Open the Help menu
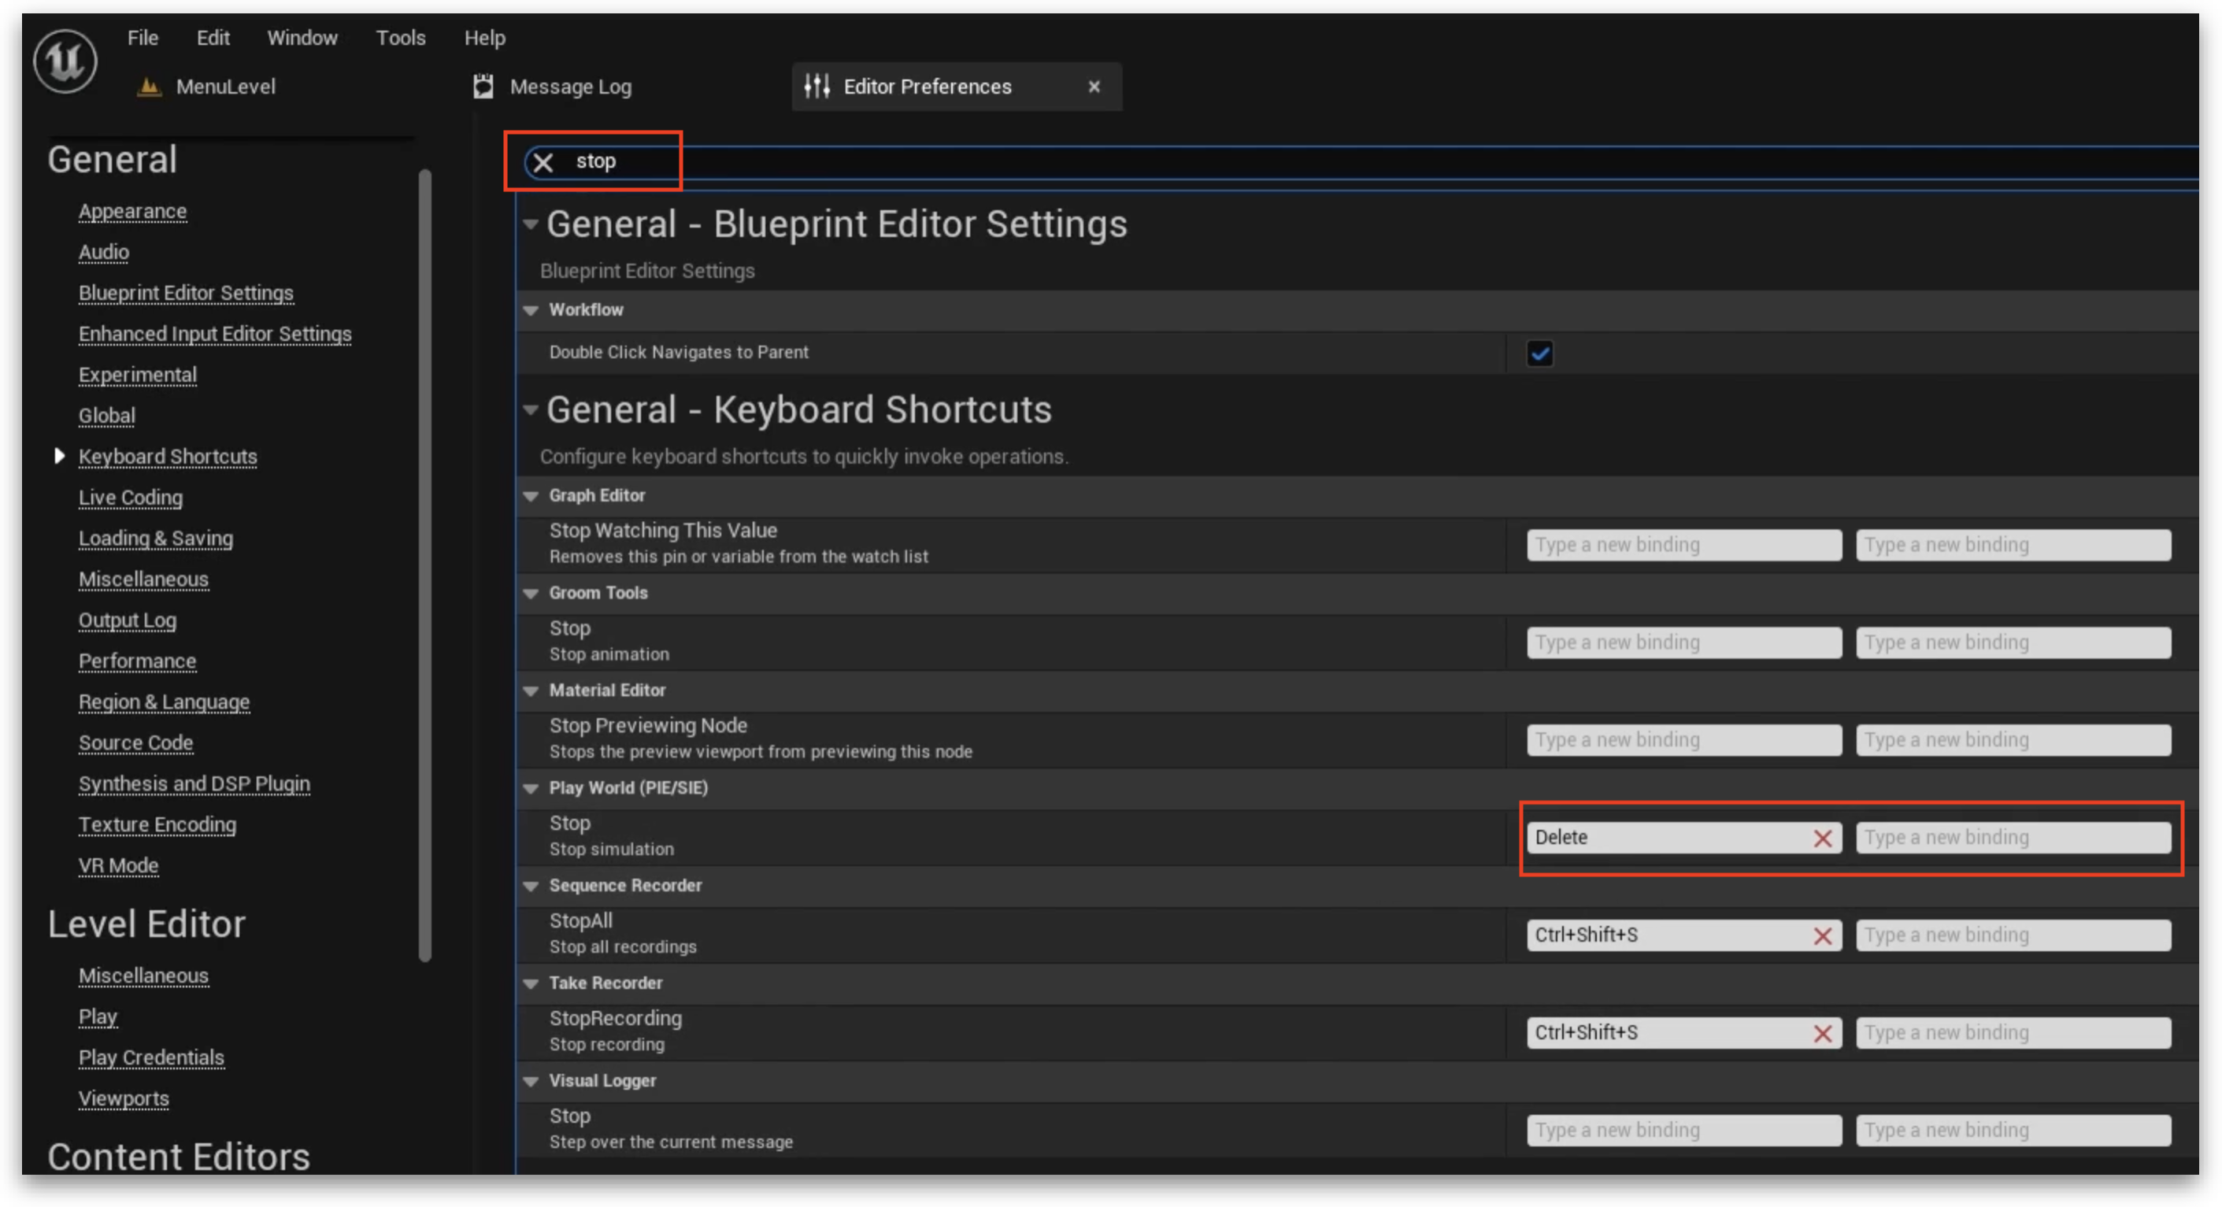 484,37
